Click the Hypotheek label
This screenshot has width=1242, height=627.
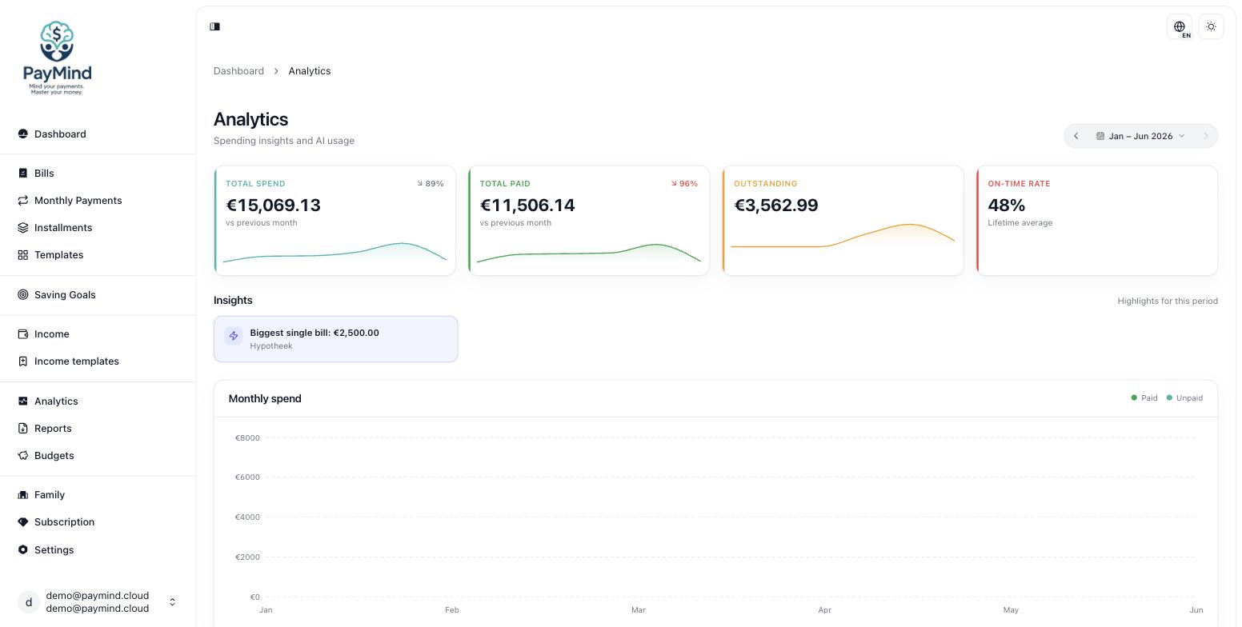(x=271, y=346)
